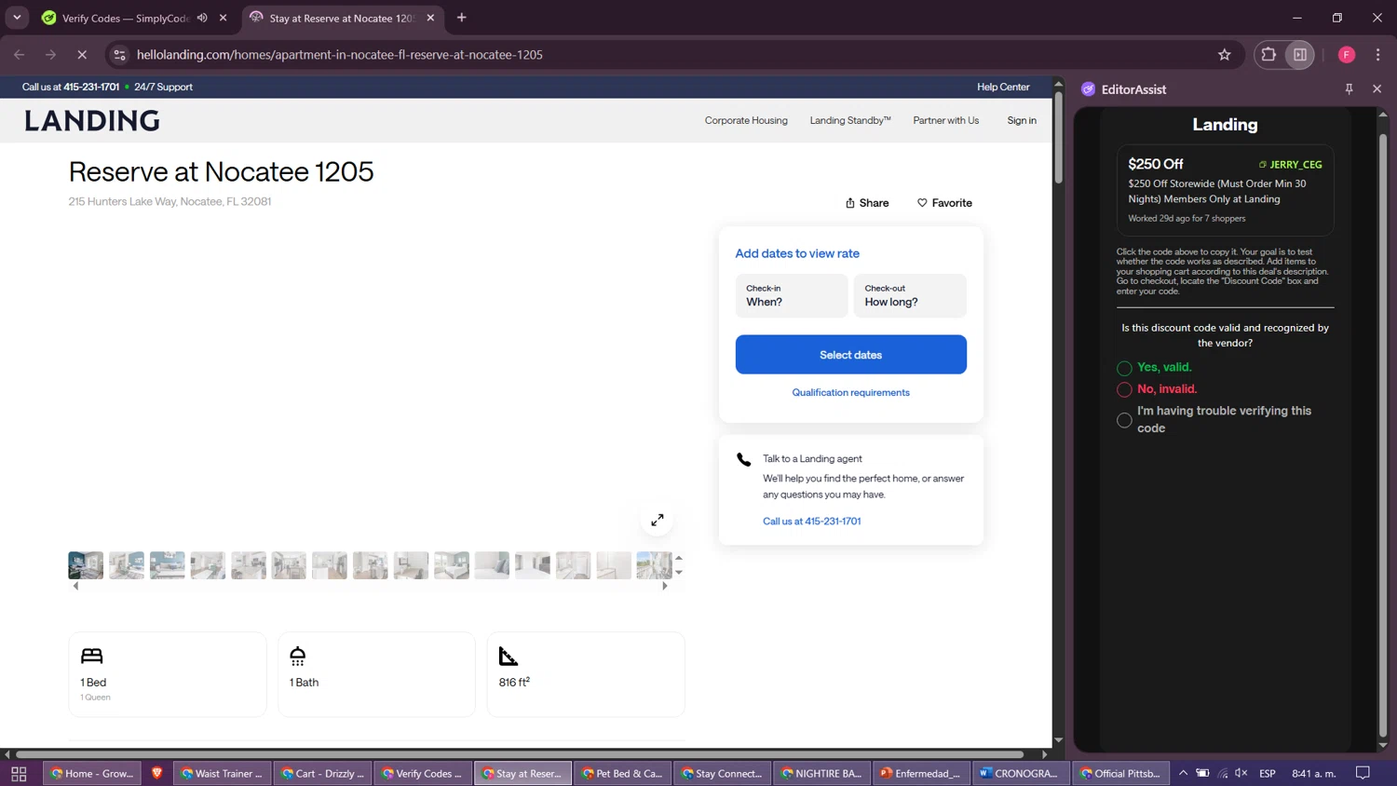Select 'I'm having trouble verifying this code'
The width and height of the screenshot is (1397, 786).
1124,420
